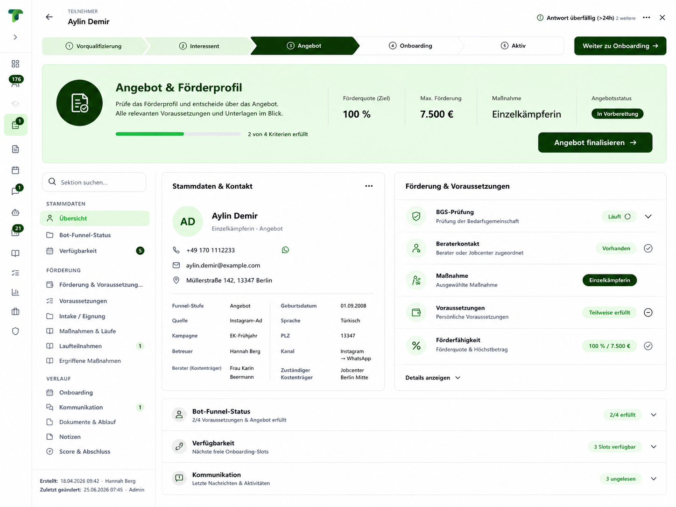Click the In Vorbereitung status badge
Screen dimensions: 676x507
point(617,114)
